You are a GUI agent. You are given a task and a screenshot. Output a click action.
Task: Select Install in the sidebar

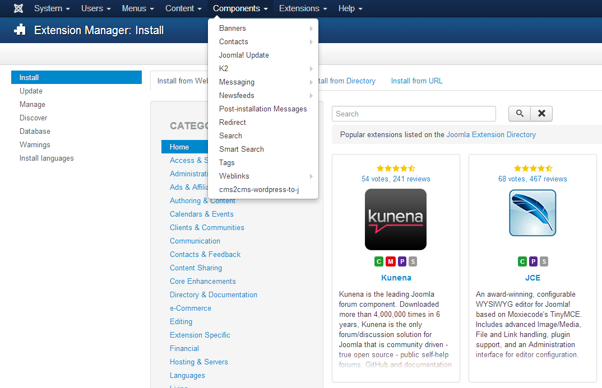76,77
